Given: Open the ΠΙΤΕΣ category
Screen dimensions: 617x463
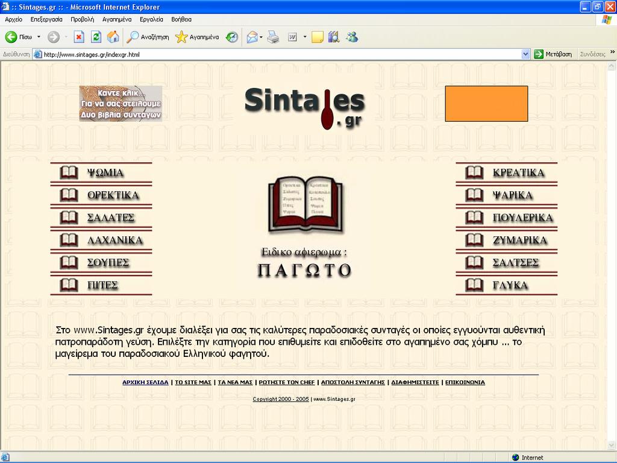Looking at the screenshot, I should click(102, 285).
